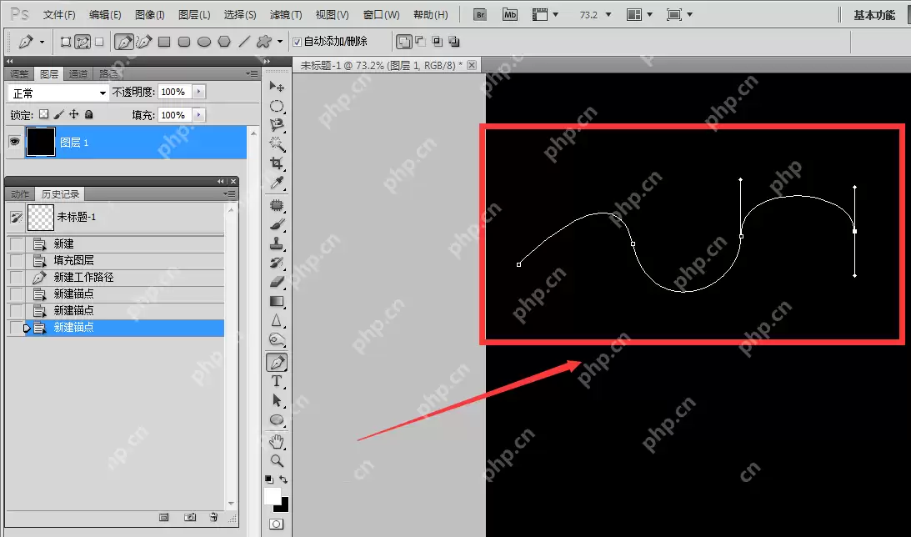Pick the Eyedropper tool

click(277, 183)
